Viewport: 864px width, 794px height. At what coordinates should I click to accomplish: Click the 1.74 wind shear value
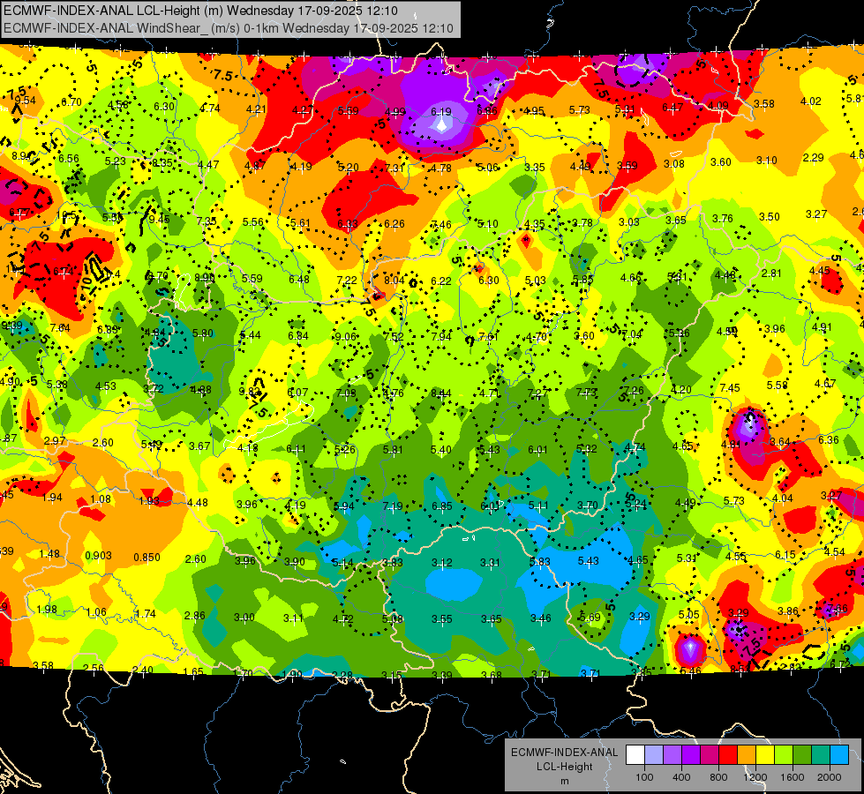point(146,614)
